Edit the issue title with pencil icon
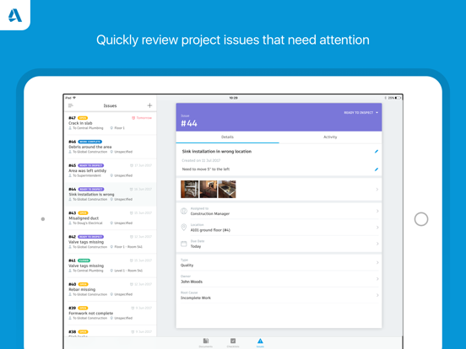Screen dimensions: 466x349 [x=377, y=152]
